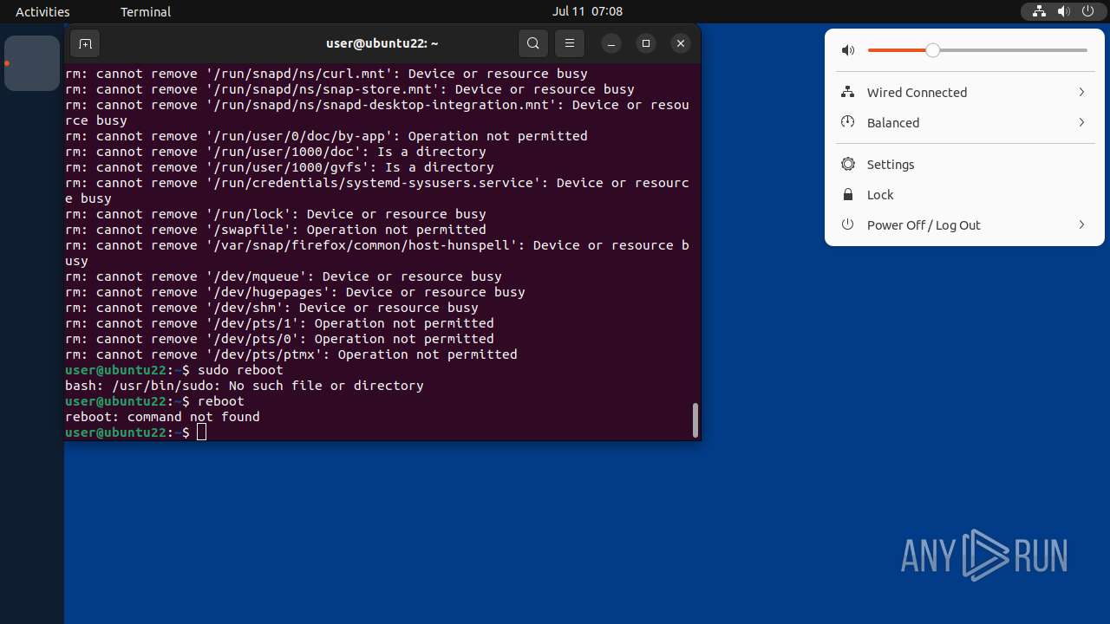
Task: Click the terminal vertical scrollbar
Action: tap(695, 420)
